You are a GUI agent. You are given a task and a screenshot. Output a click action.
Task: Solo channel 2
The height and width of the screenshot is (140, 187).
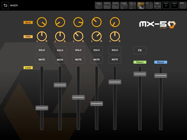coord(60,50)
